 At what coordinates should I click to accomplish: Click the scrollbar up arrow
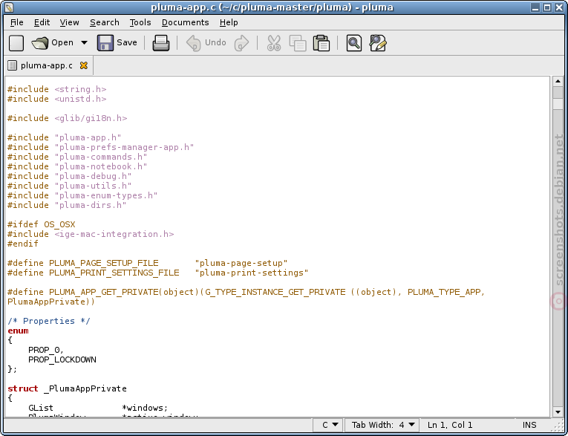point(558,81)
